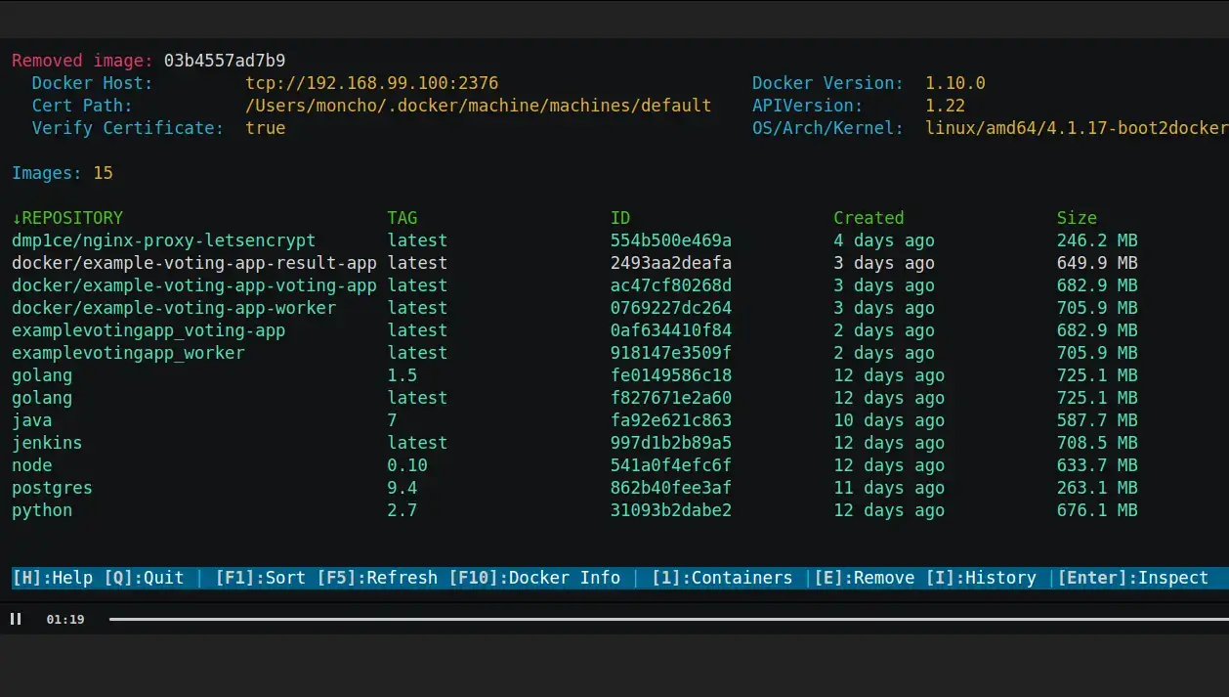Open [I]:History in the bottom bar
The height and width of the screenshot is (697, 1229).
(981, 578)
